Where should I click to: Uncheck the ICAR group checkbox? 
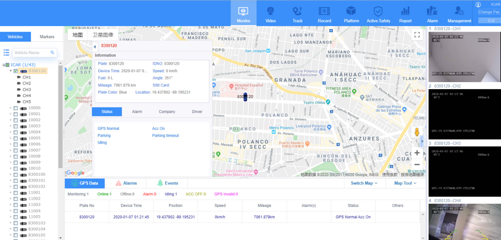click(x=8, y=65)
